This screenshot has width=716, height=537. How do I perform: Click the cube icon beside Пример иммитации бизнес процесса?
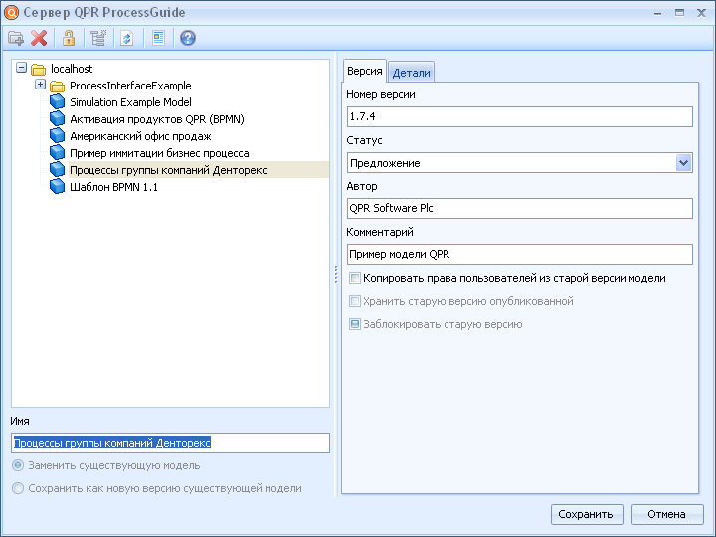(57, 153)
